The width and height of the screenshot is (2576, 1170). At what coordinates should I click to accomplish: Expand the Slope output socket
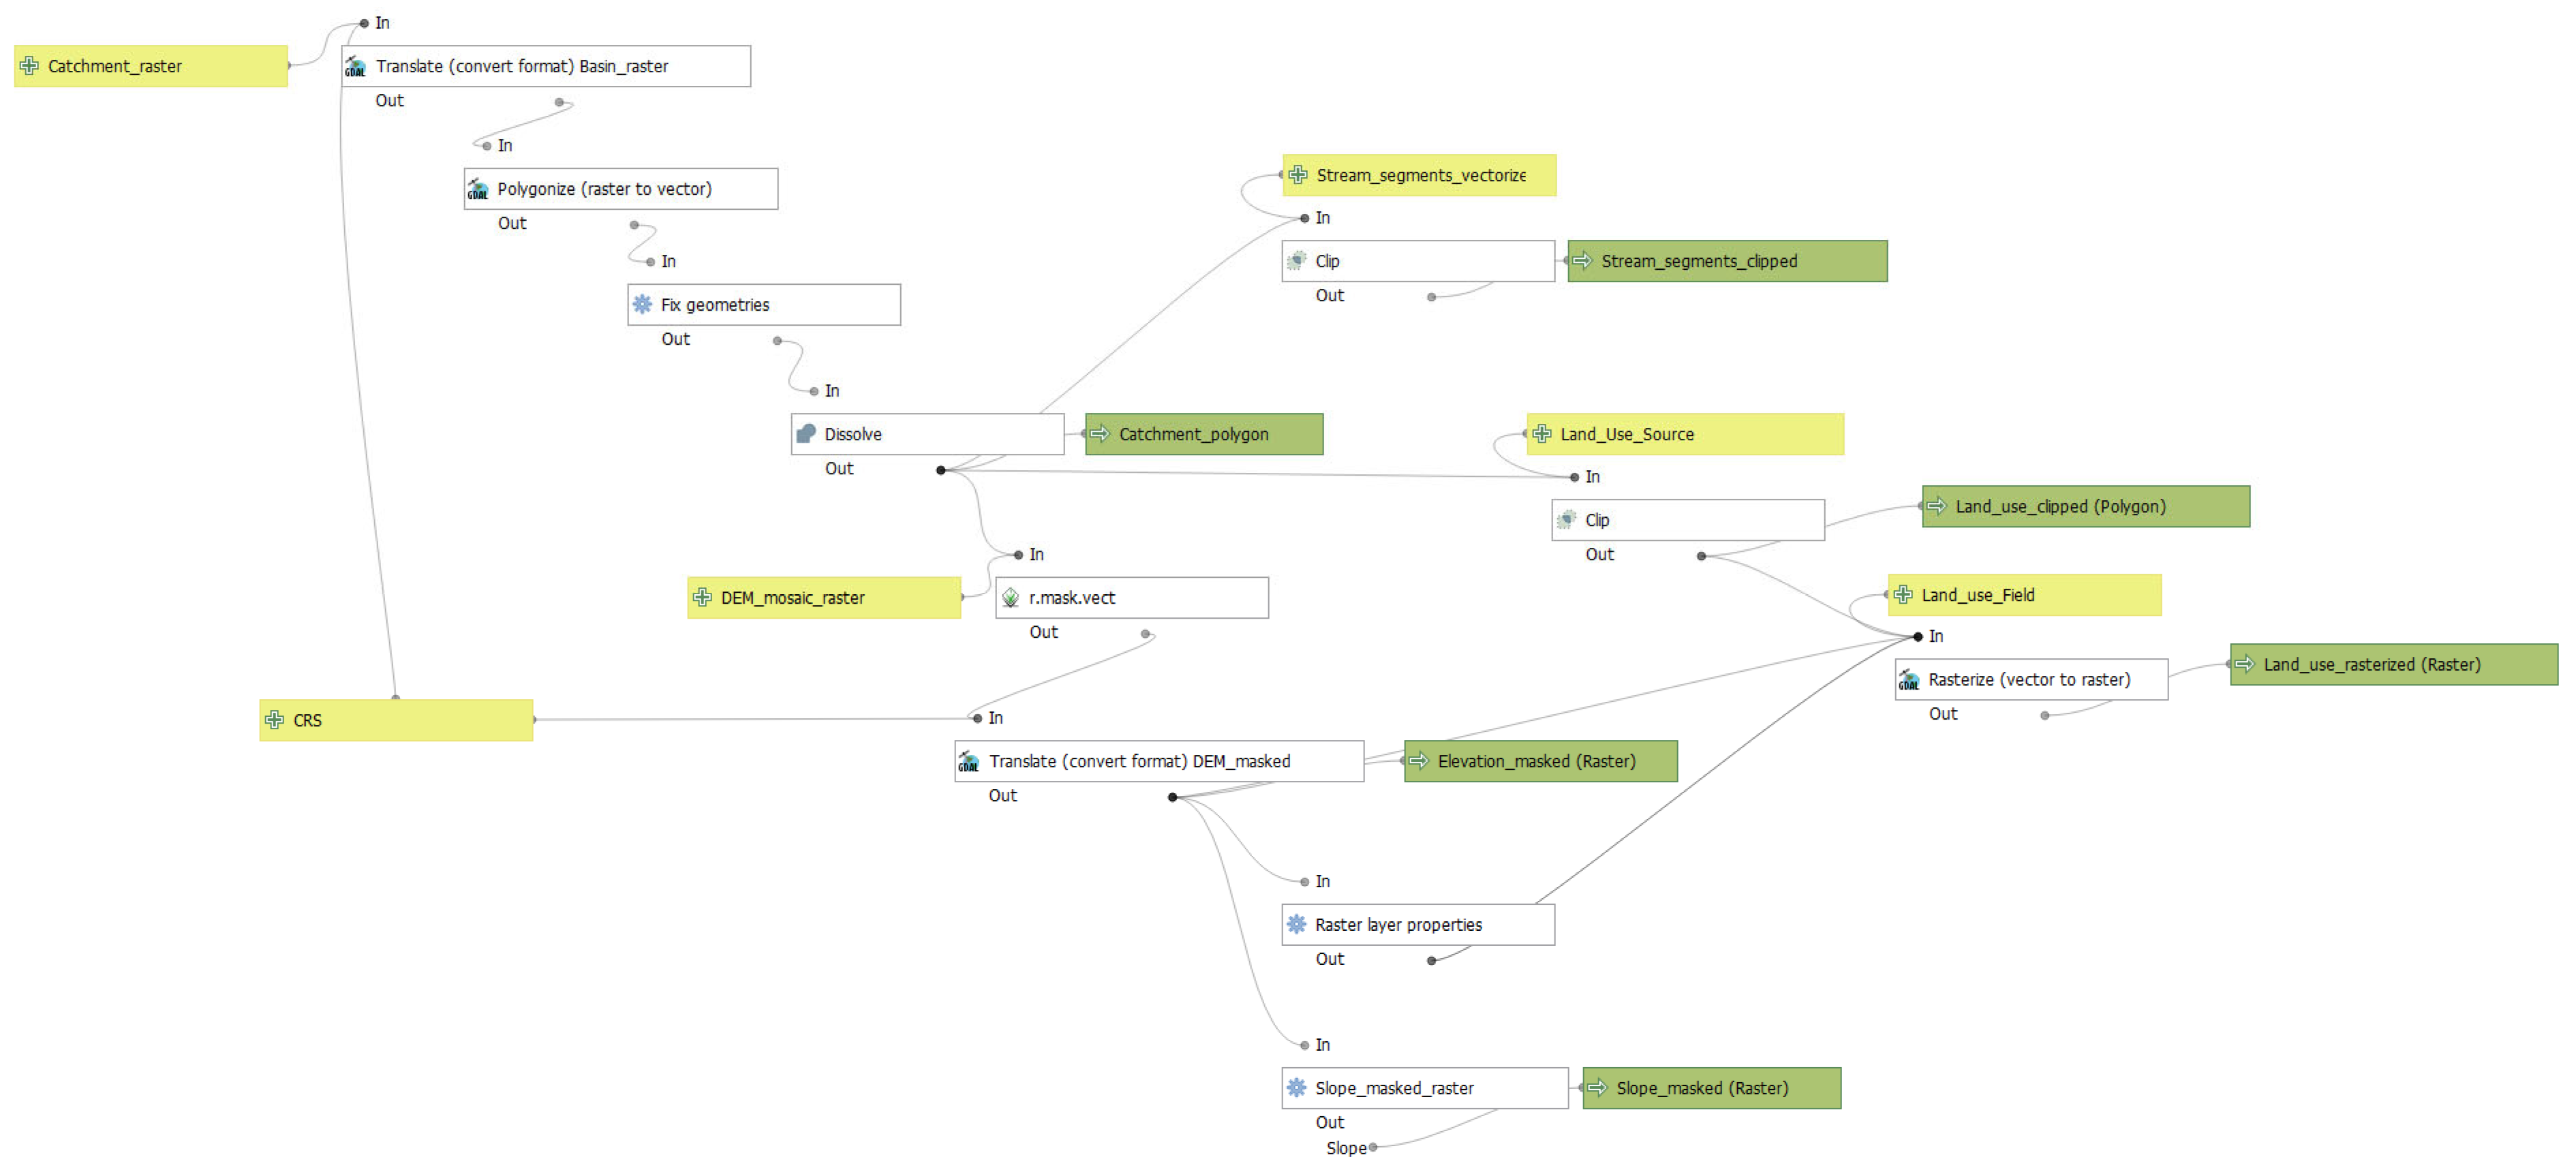[x=1373, y=1148]
